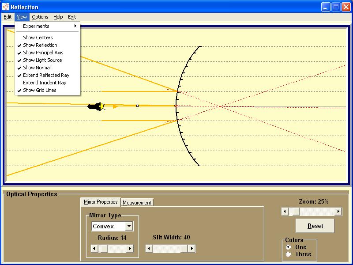
Task: Click the white handle on the beam
Action: click(x=137, y=106)
